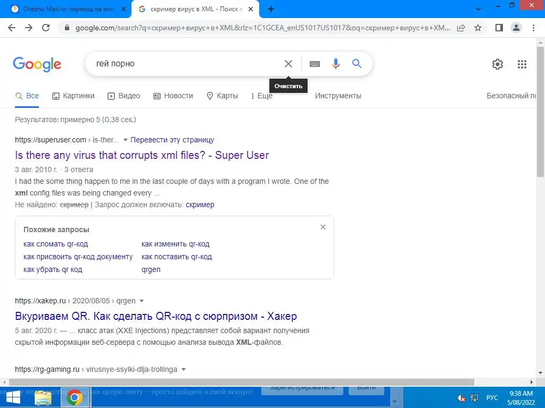The image size is (545, 408).
Task: Open the Windows Start menu
Action: [x=13, y=397]
